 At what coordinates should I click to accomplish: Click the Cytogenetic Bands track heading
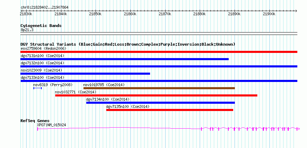(x=41, y=26)
